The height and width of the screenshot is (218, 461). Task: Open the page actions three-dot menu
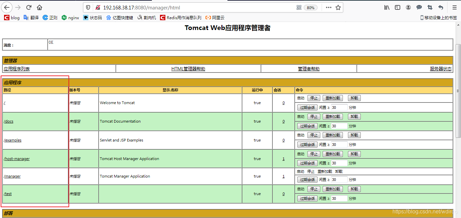(x=328, y=7)
